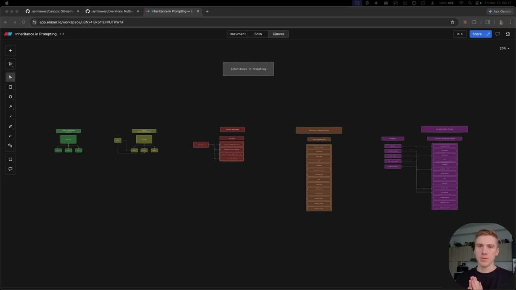The width and height of the screenshot is (516, 290).
Task: Switch view to Canvas mode
Action: 278,34
